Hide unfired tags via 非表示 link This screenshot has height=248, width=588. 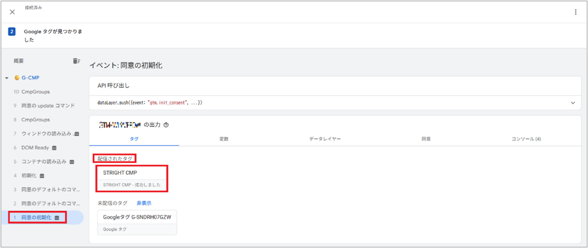144,203
